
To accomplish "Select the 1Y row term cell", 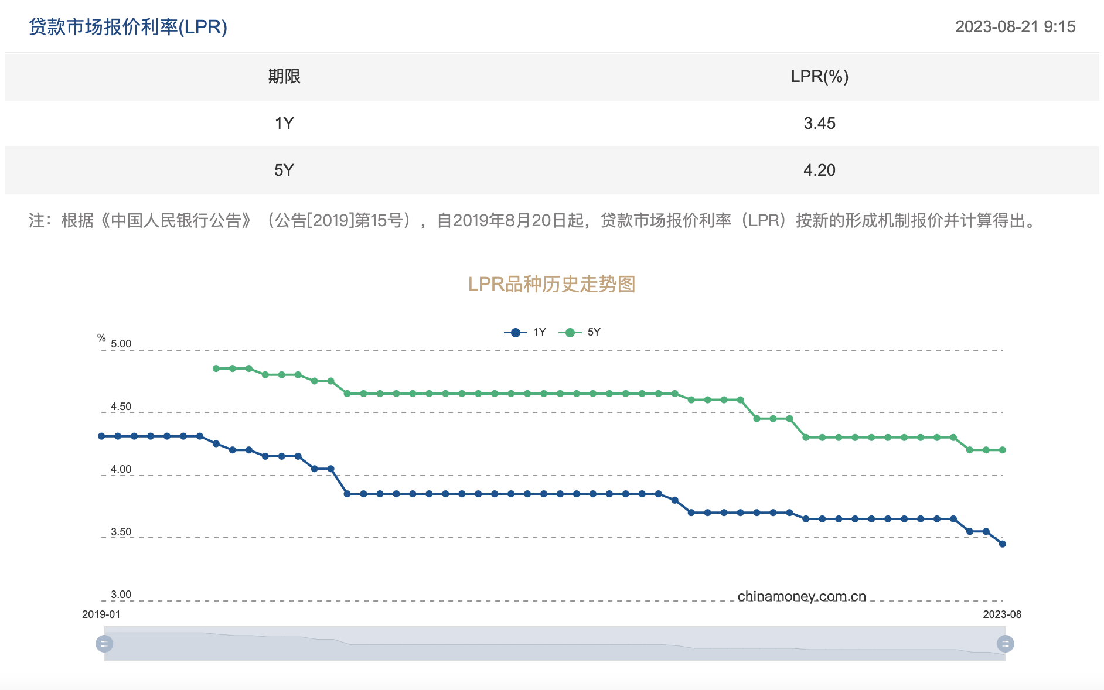I will [284, 124].
